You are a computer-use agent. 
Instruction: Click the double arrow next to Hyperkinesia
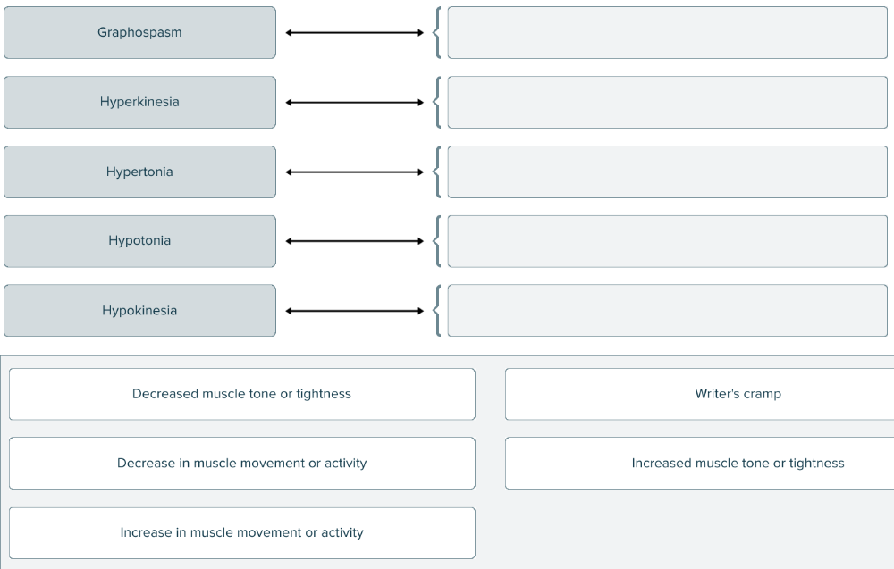pos(355,103)
